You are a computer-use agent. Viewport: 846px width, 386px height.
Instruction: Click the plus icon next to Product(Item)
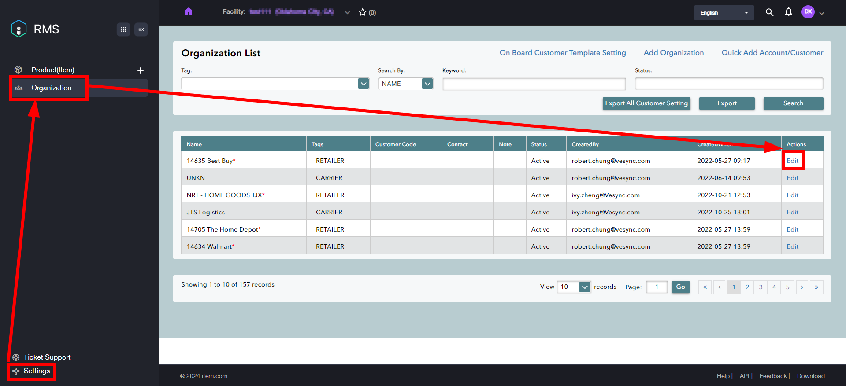coord(141,70)
